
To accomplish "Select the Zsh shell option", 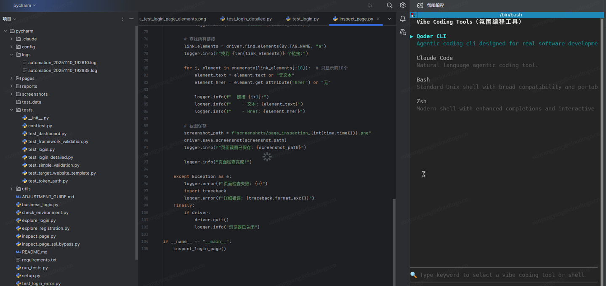I will [x=421, y=101].
